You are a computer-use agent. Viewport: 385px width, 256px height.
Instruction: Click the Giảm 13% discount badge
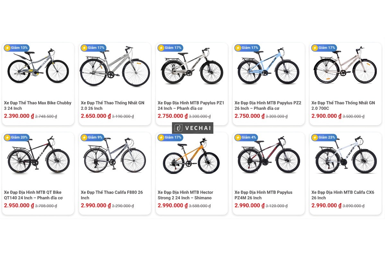tap(16, 48)
